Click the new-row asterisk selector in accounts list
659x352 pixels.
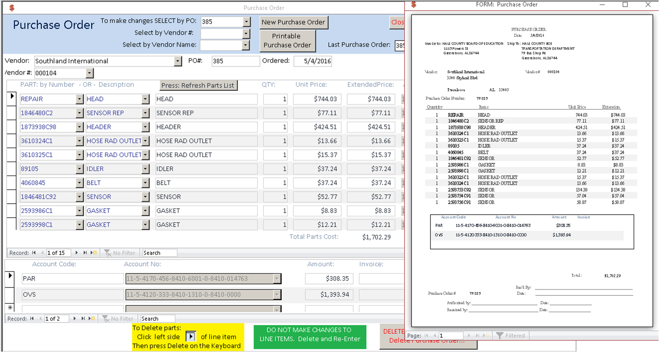click(x=11, y=308)
